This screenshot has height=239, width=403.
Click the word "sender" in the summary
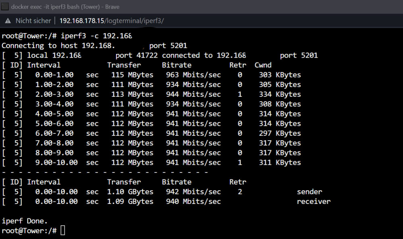pyautogui.click(x=310, y=192)
